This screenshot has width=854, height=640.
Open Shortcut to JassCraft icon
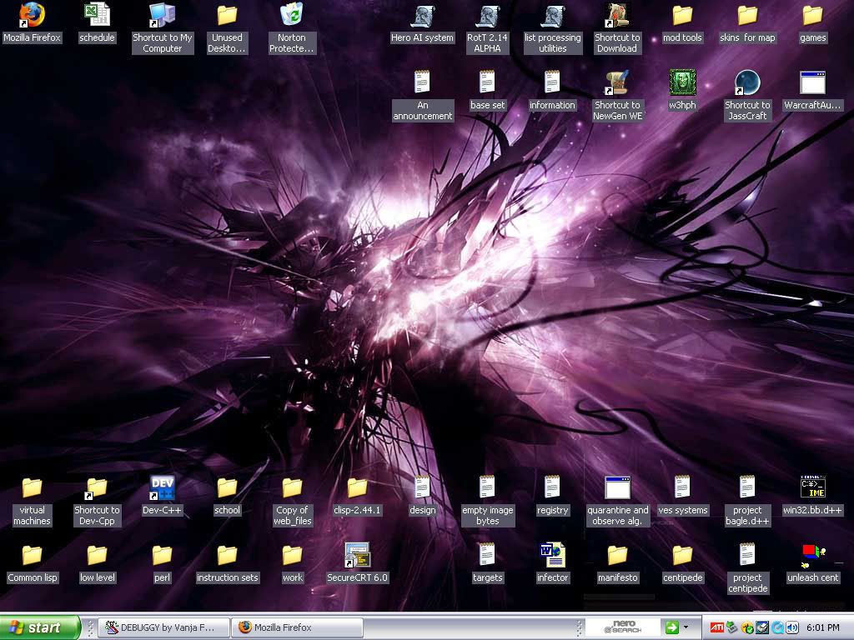[747, 82]
